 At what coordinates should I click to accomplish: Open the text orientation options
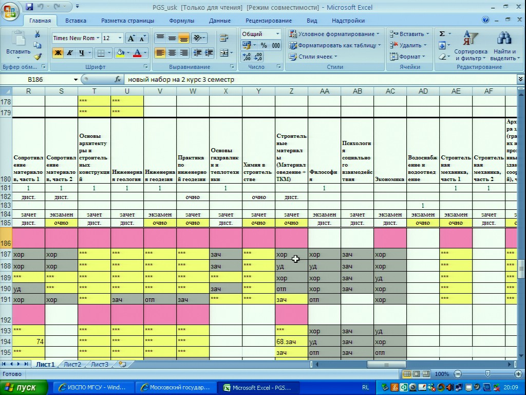pos(199,38)
